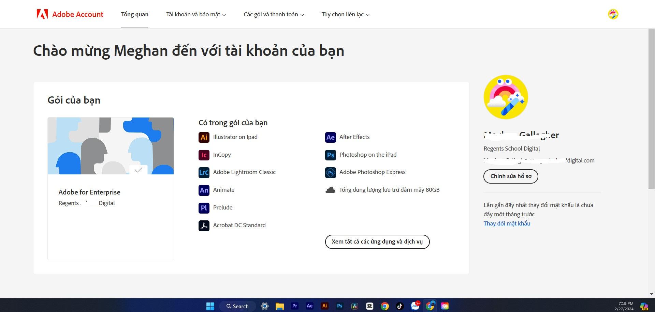The height and width of the screenshot is (312, 655).
Task: Open the profile avatar in the header
Action: click(x=613, y=14)
